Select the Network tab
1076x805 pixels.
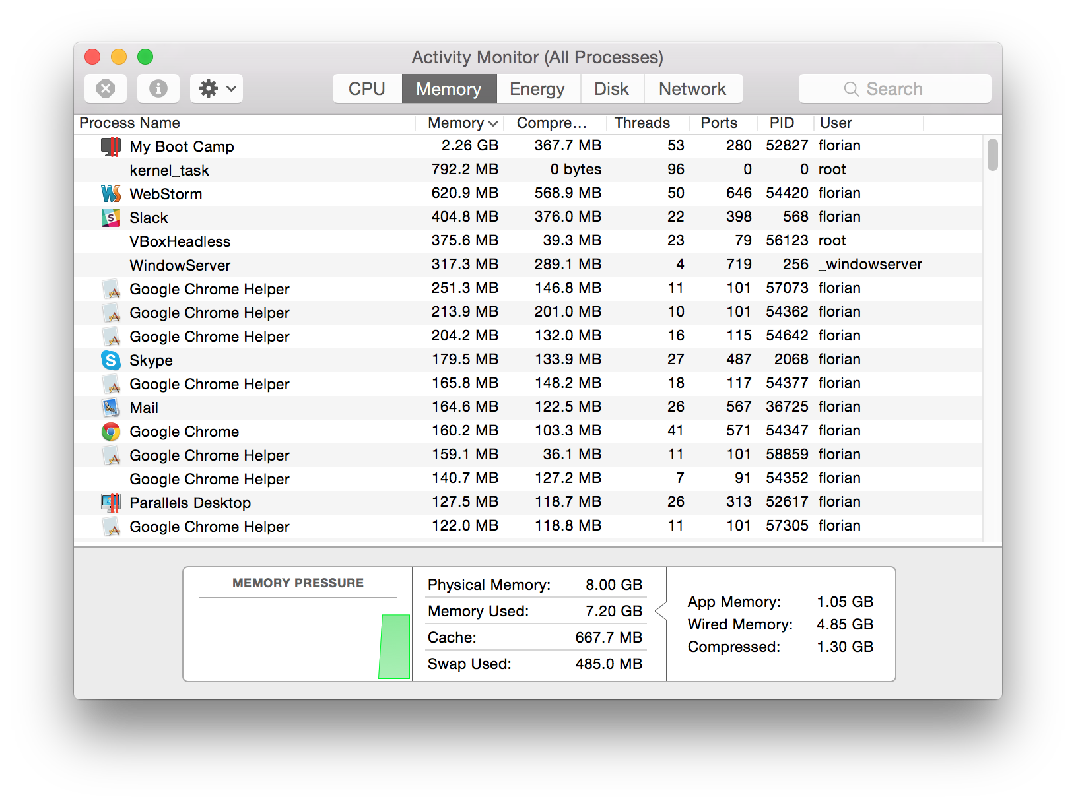click(x=692, y=89)
